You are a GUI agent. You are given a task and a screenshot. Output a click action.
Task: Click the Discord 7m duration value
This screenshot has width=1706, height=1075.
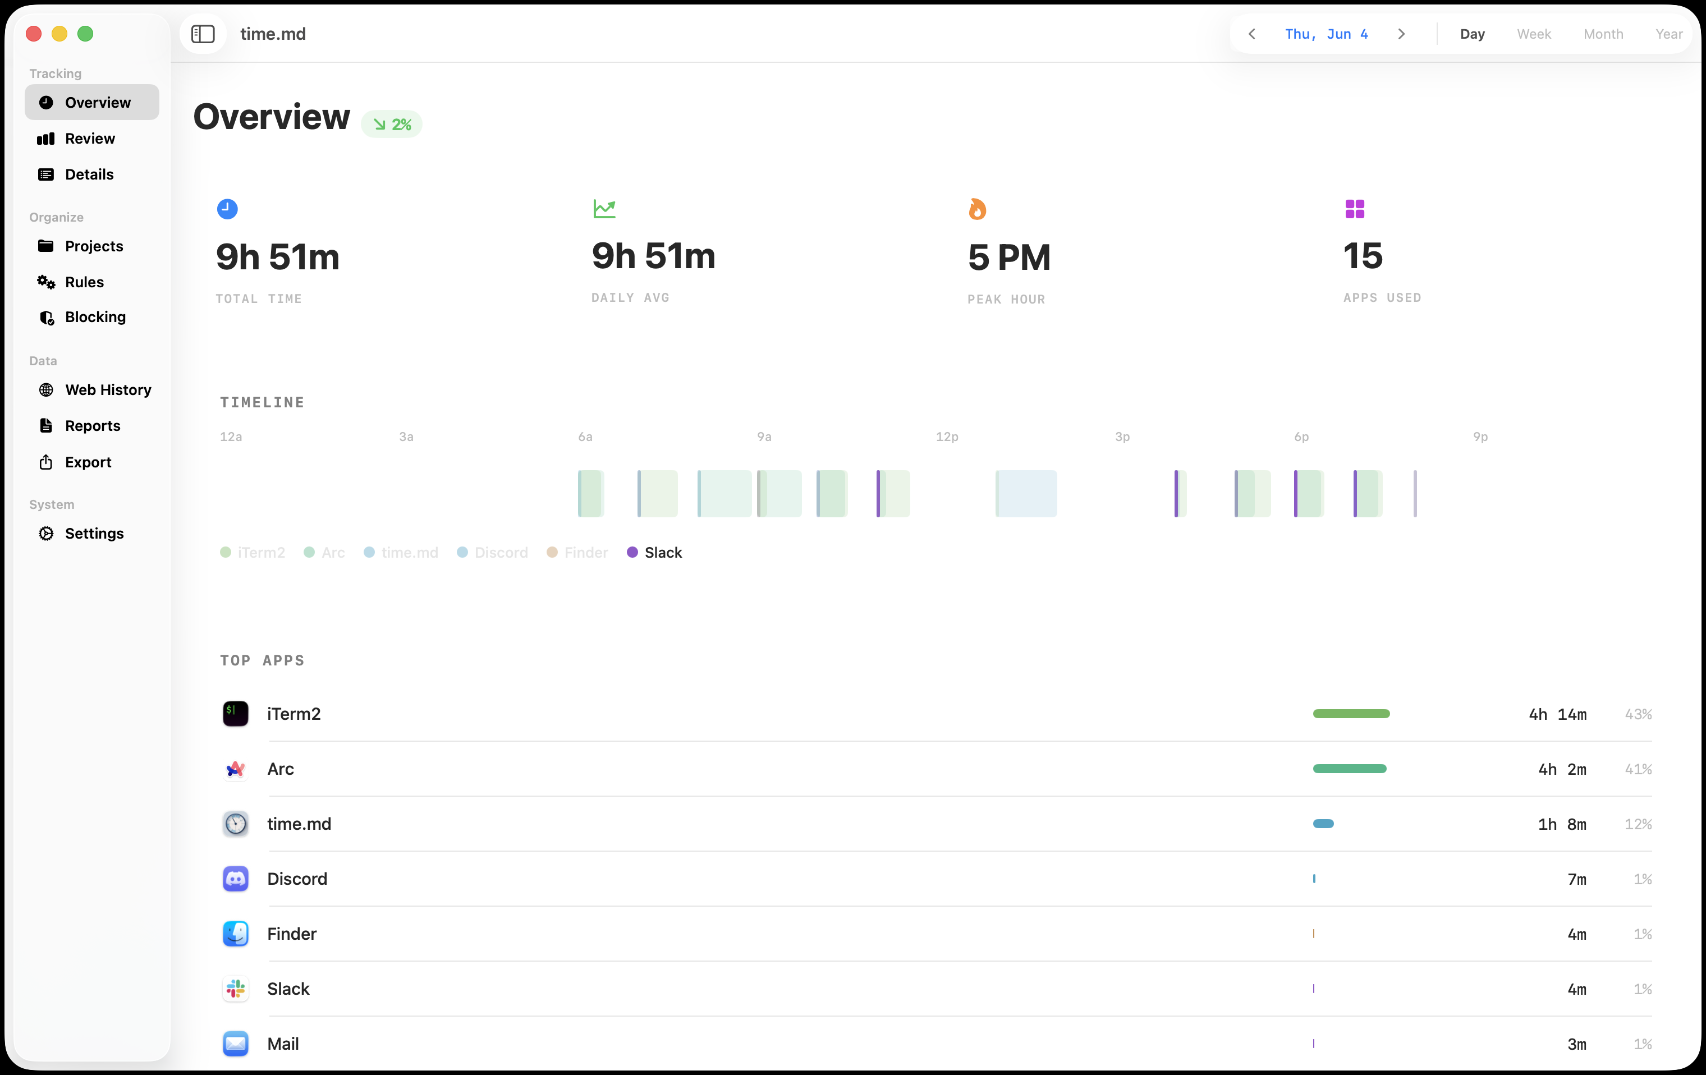(x=1577, y=880)
